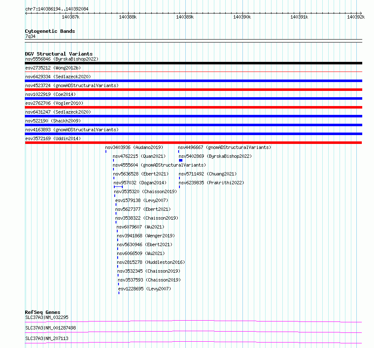The image size is (374, 348).
Task: Open the nsv6431247 (Sedlazeck2020) label
Action: click(x=58, y=112)
